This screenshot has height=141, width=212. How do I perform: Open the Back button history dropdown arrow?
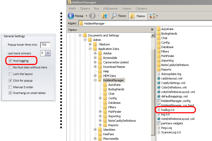click(86, 16)
